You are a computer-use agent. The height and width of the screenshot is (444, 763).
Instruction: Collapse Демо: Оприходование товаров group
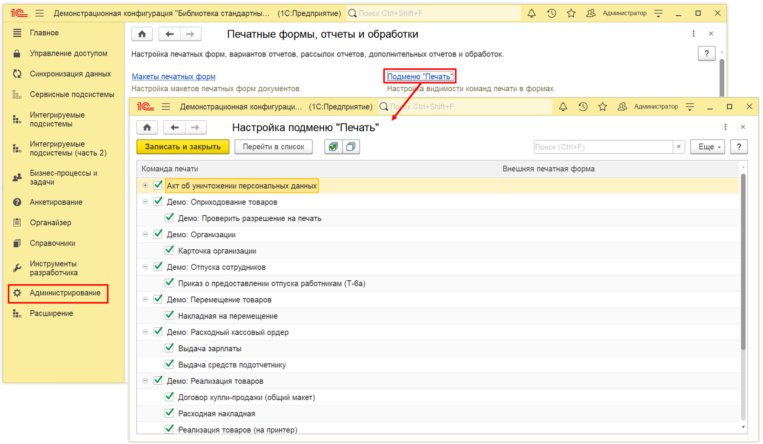point(145,201)
